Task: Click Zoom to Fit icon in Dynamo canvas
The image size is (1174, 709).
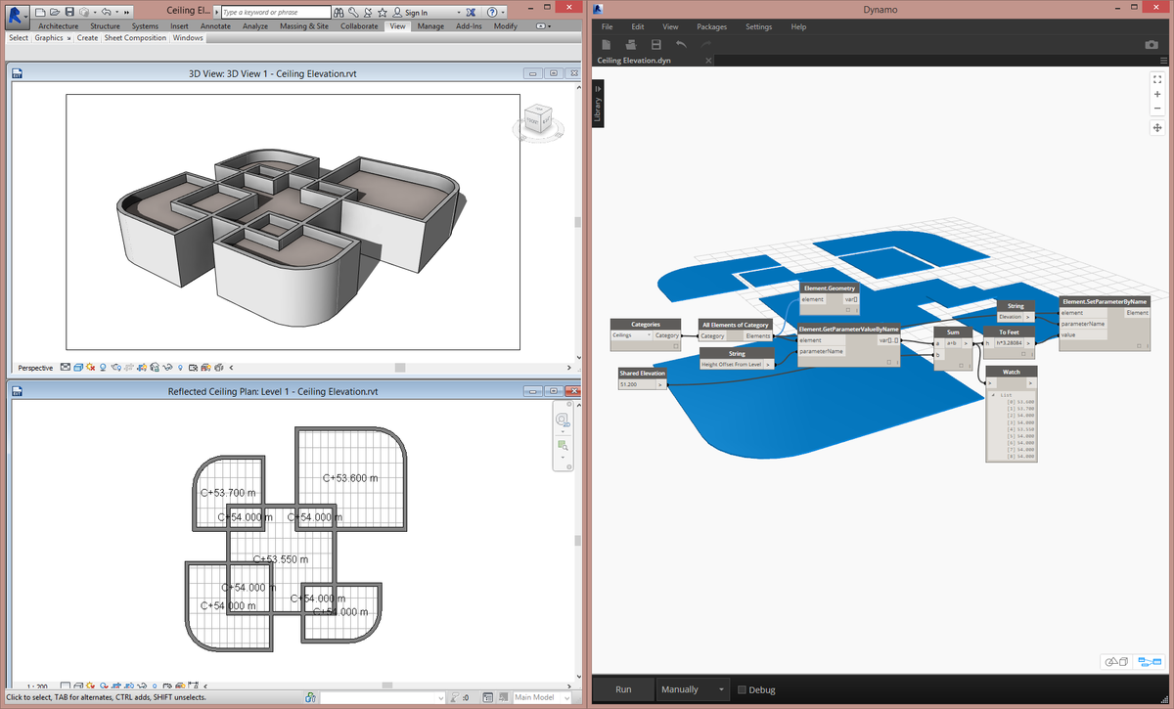Action: [1157, 79]
